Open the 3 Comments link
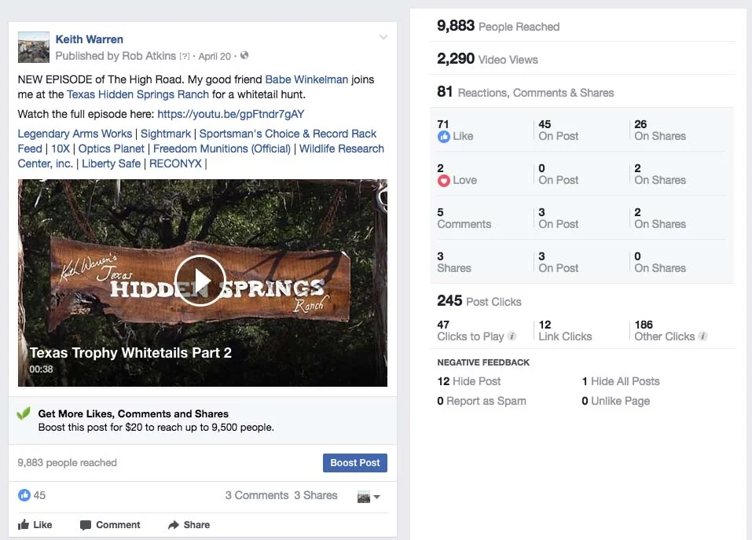Viewport: 752px width, 540px height. (257, 495)
